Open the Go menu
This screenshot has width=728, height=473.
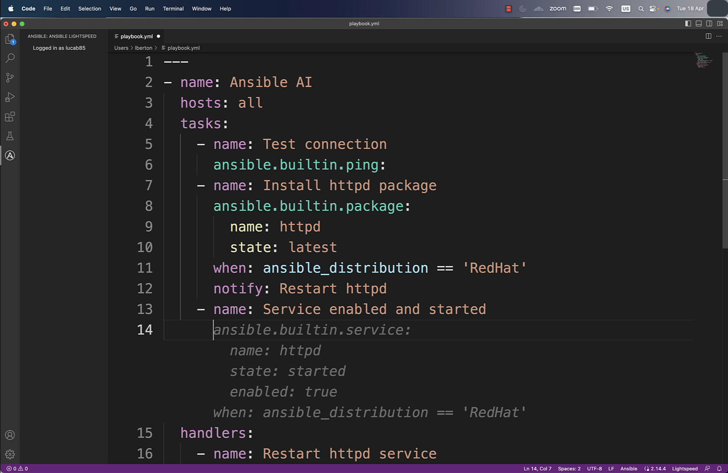tap(133, 9)
